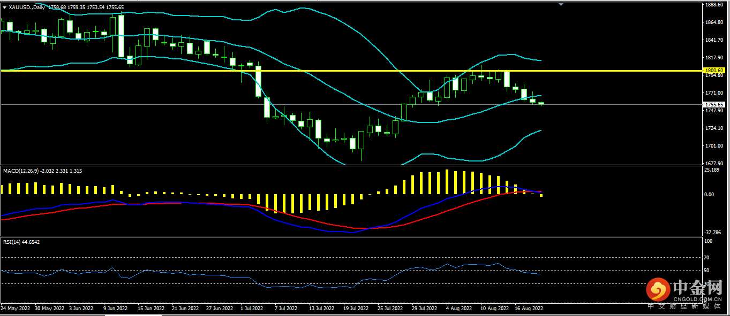Click the 27 Jun 2022 date label
The image size is (730, 316).
coord(219,309)
